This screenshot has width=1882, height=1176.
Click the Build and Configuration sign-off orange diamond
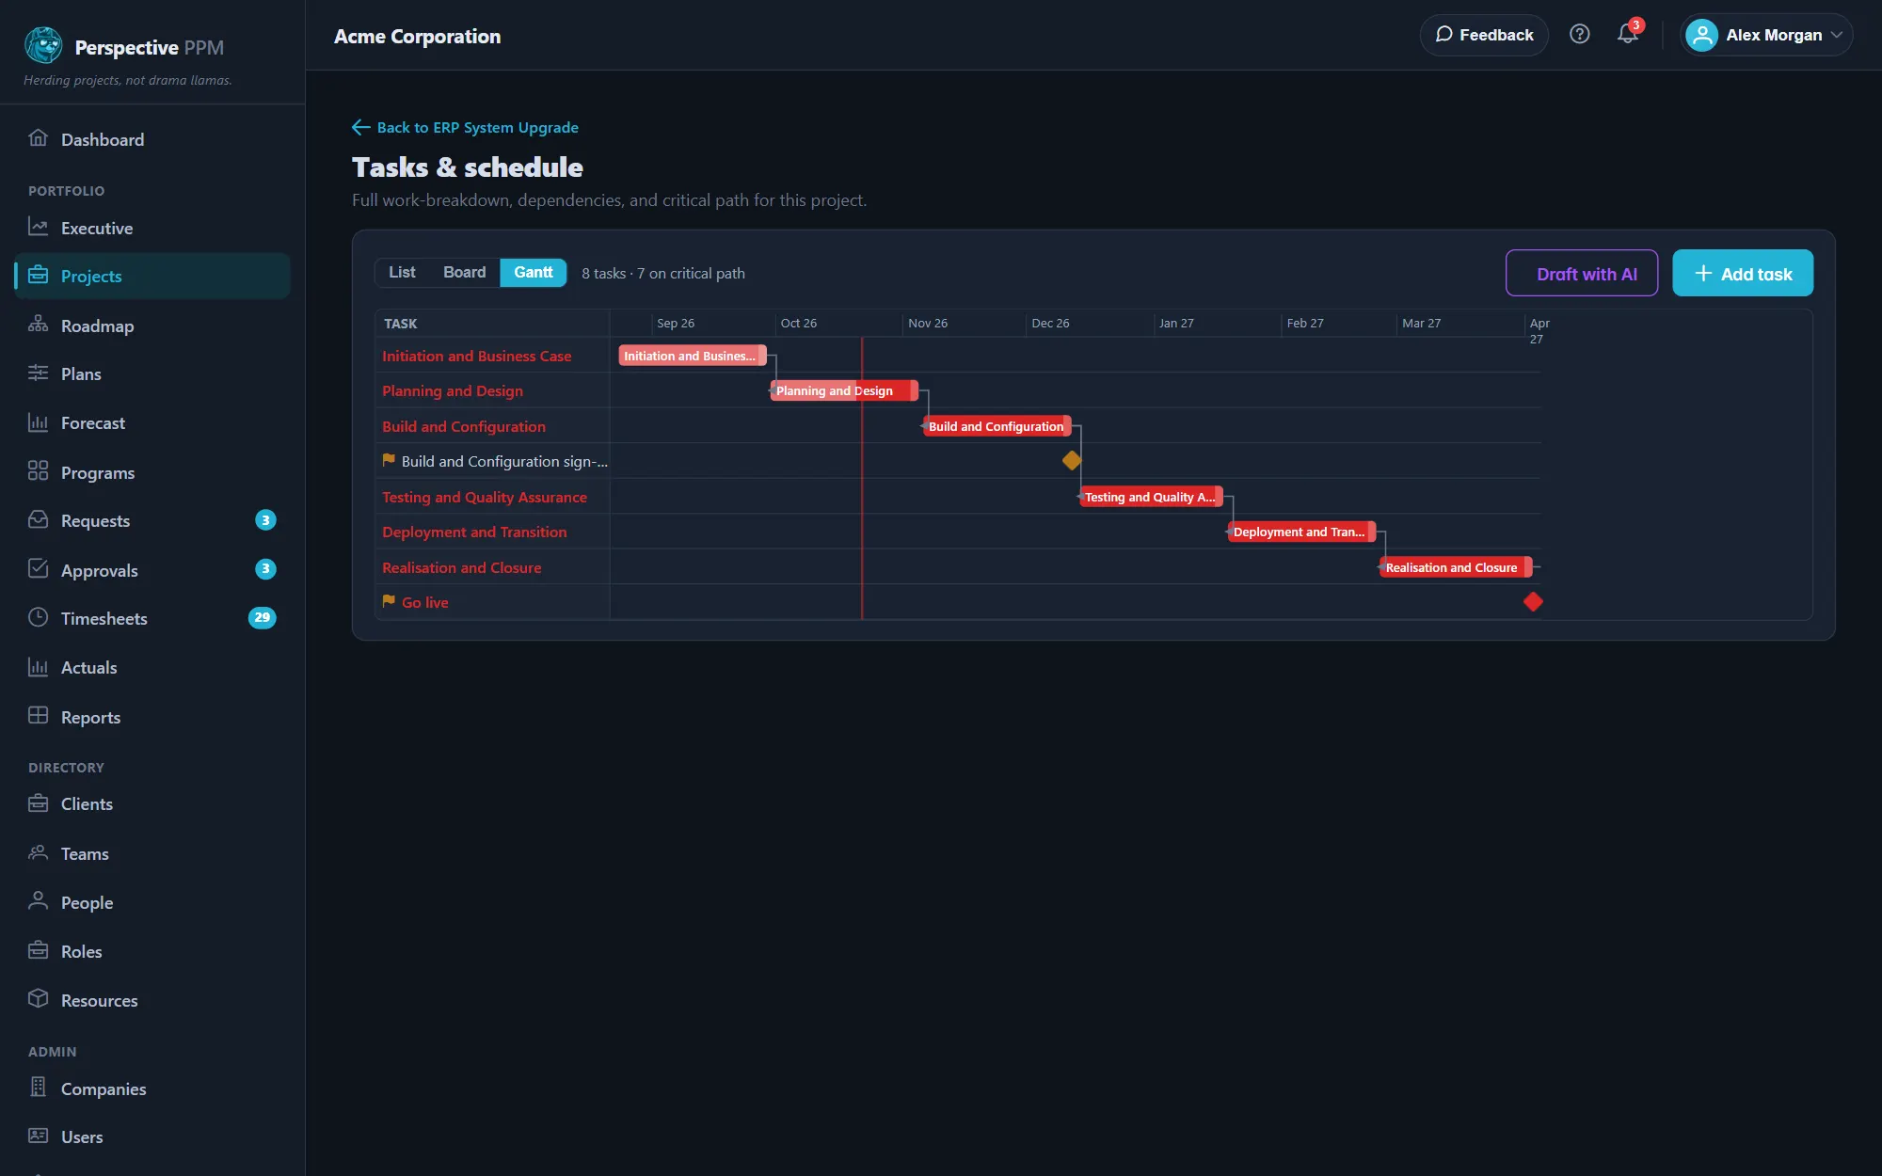(x=1072, y=460)
